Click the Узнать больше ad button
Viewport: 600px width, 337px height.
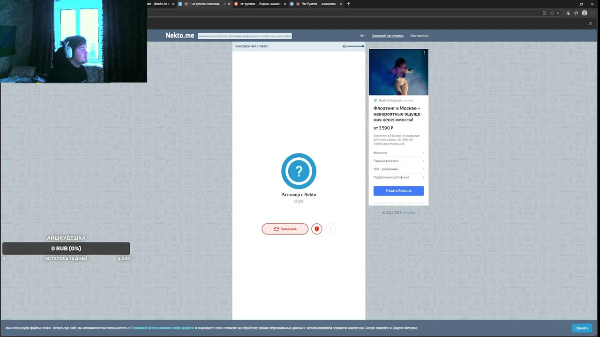[x=398, y=191]
